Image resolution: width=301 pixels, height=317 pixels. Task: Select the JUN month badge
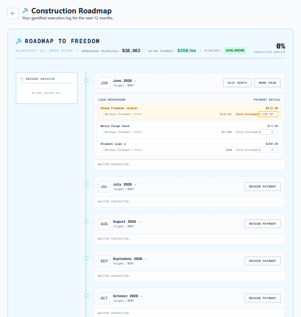click(104, 83)
